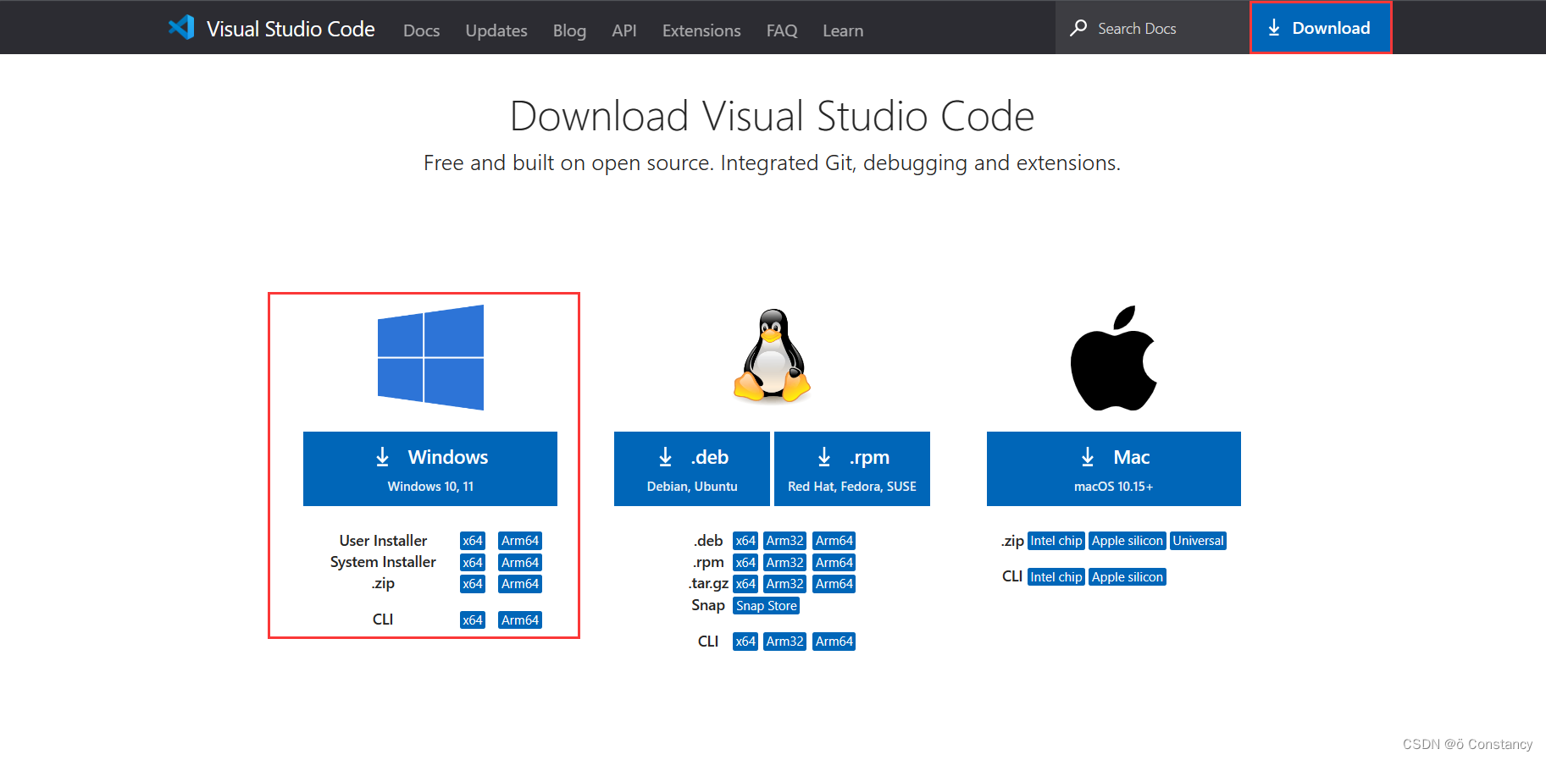Download Windows System Installer Arm64

click(x=520, y=563)
